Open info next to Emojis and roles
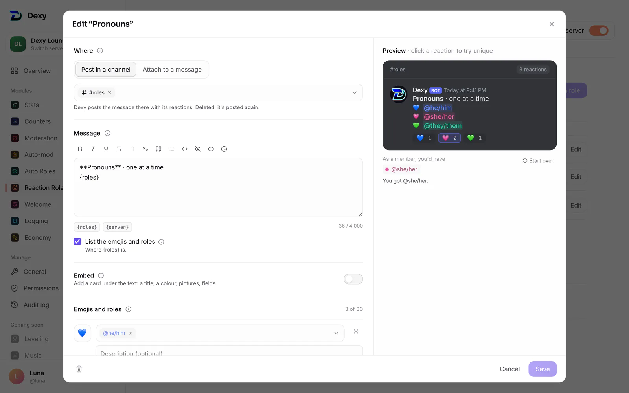This screenshot has width=629, height=393. pos(128,309)
